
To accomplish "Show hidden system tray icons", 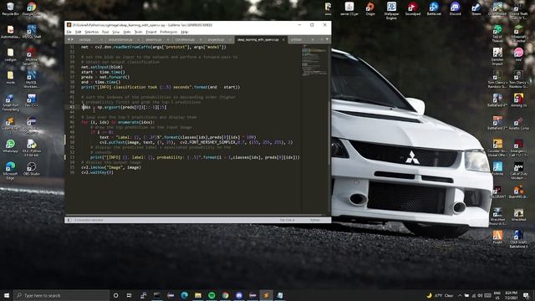I will 460,295.
